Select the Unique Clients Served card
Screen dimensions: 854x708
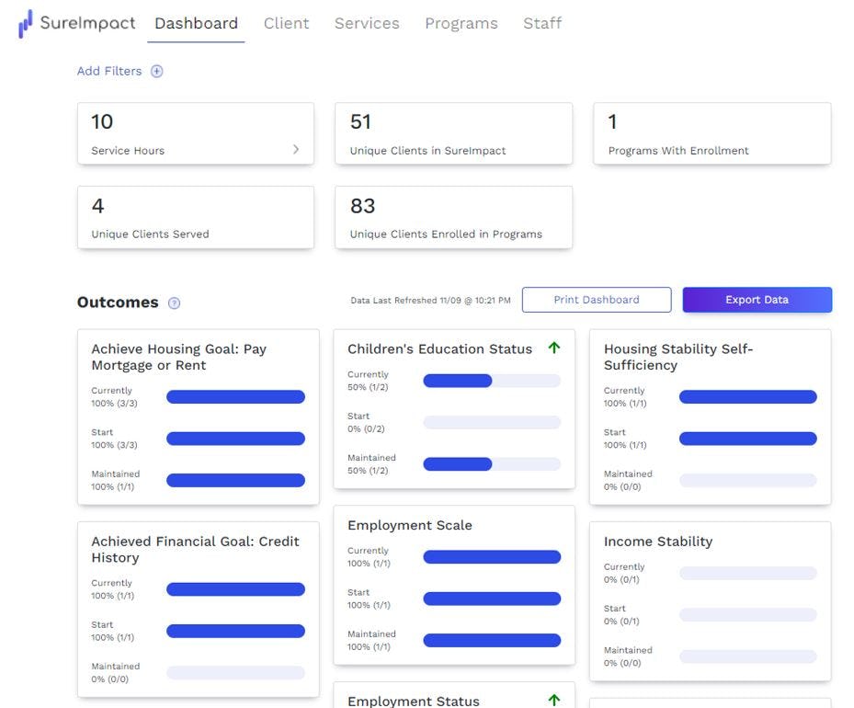pos(195,218)
